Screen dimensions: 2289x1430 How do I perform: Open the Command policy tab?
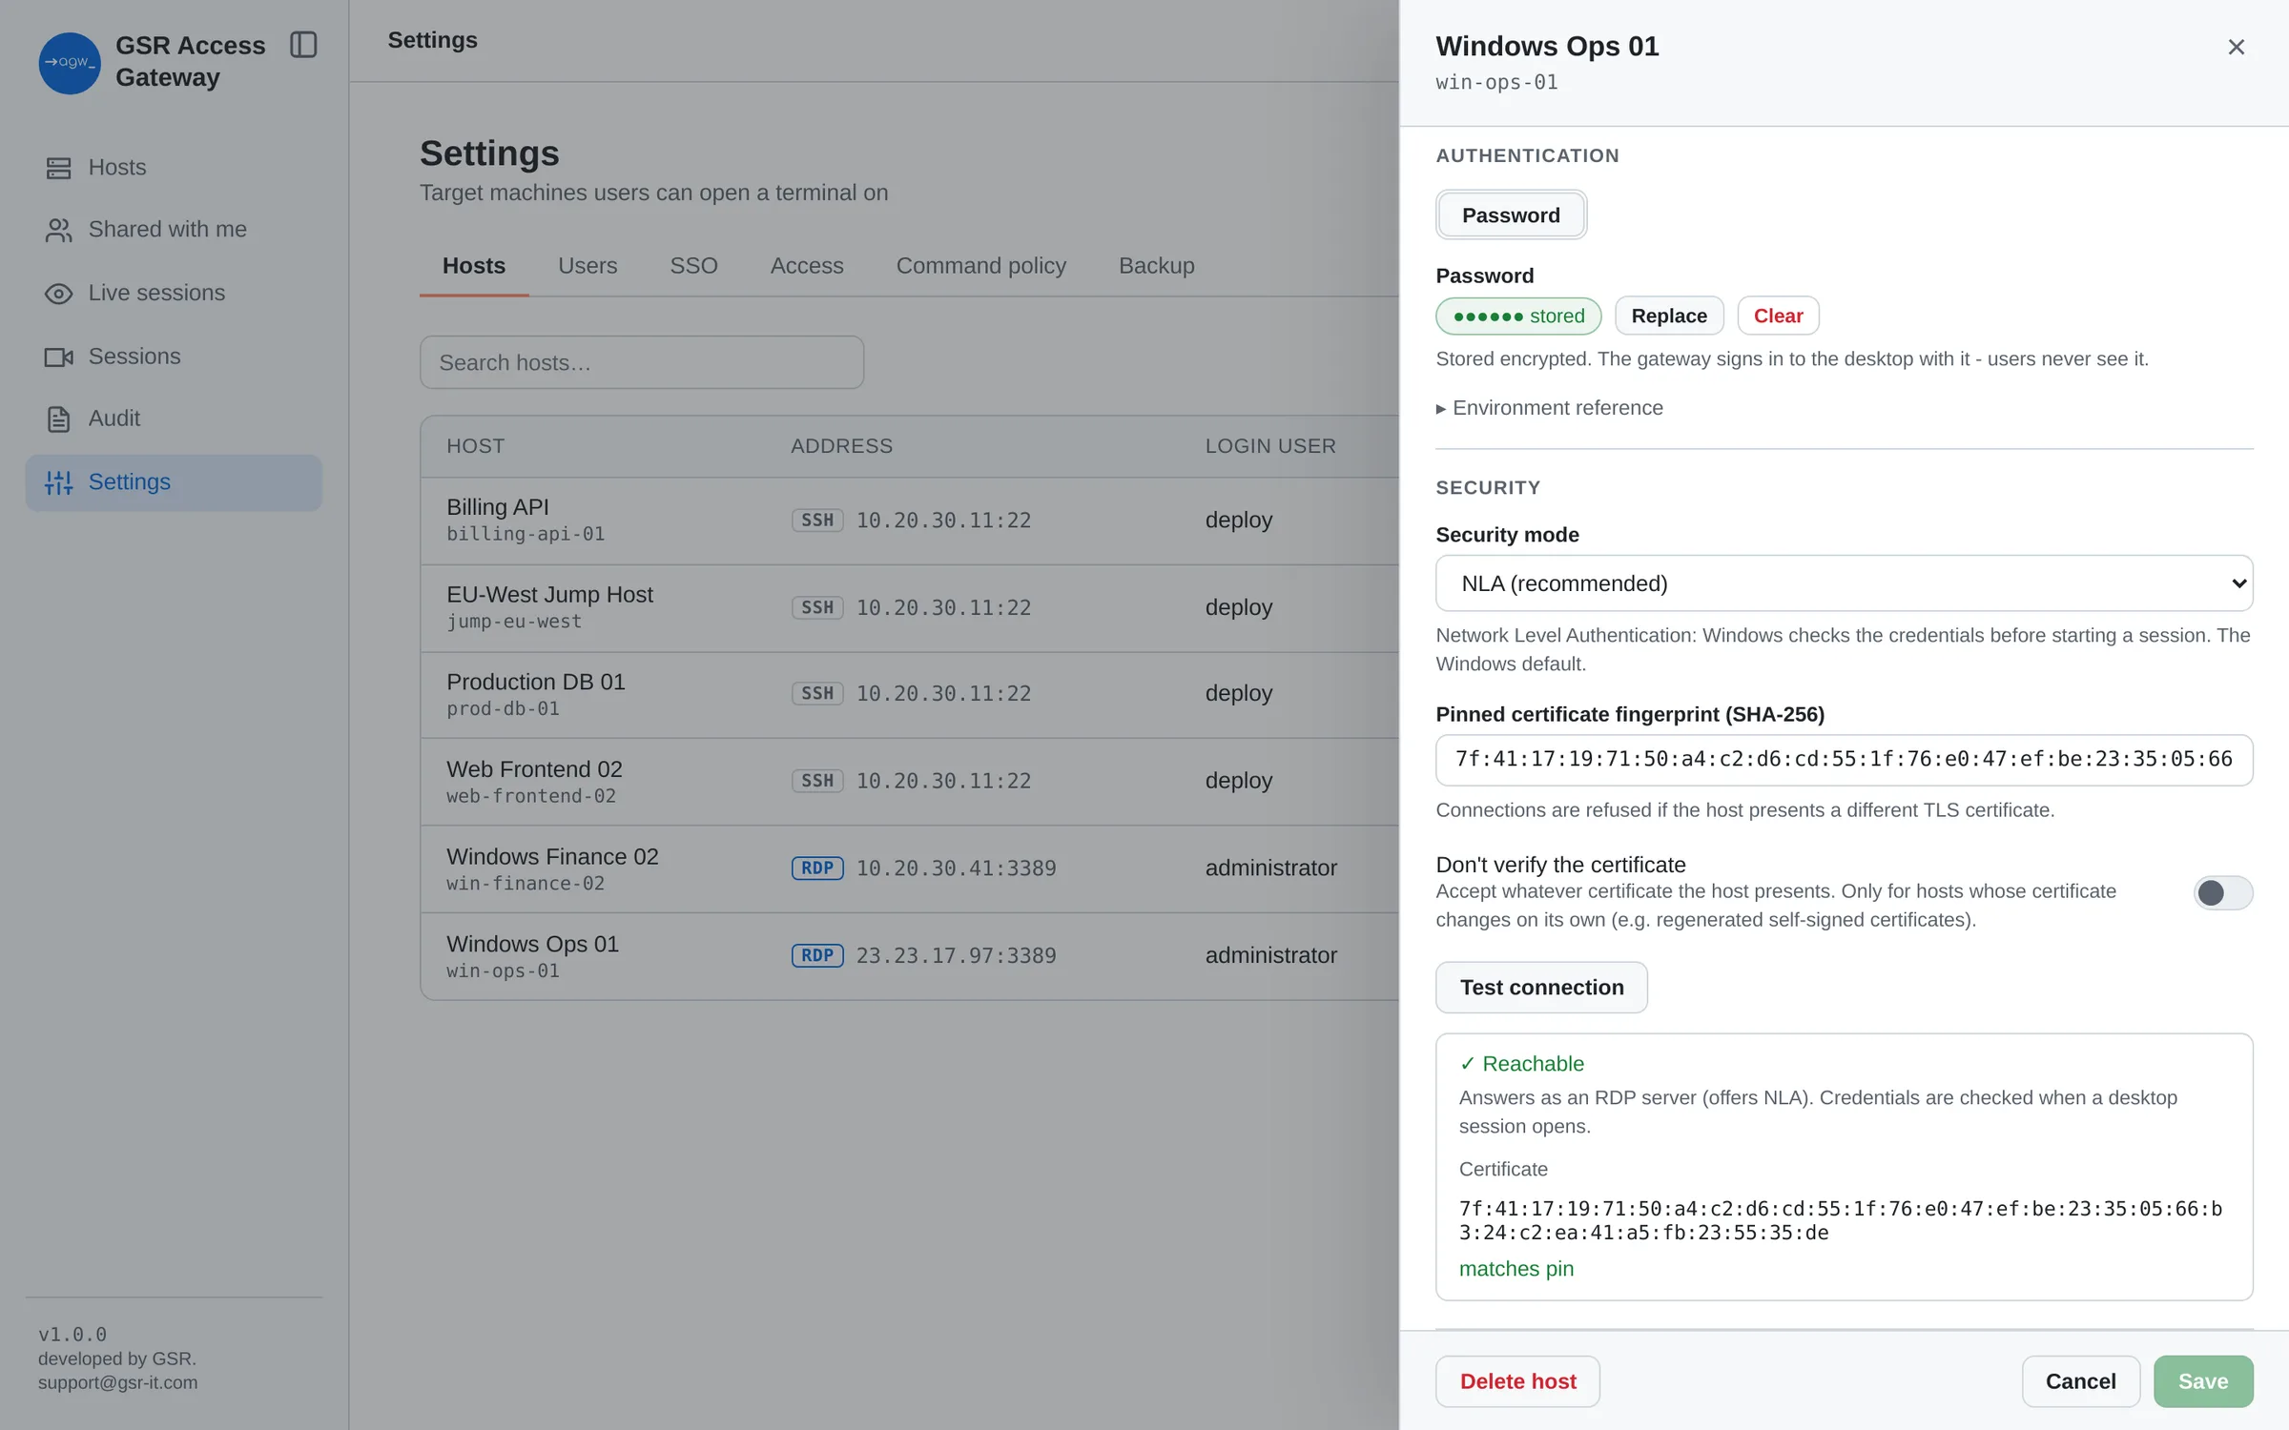tap(980, 265)
